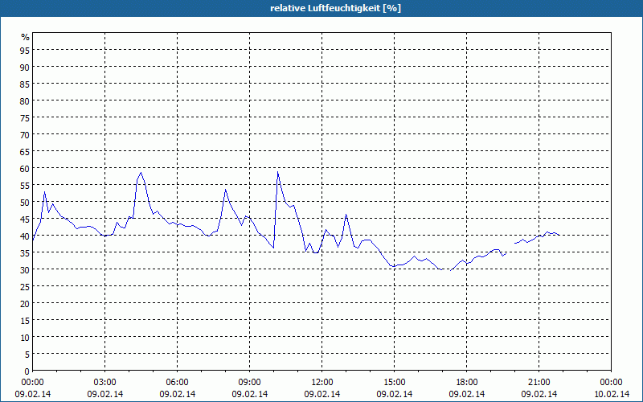Click the '%' unit label on the y-axis
Screen dimensions: 643x402
pos(26,37)
